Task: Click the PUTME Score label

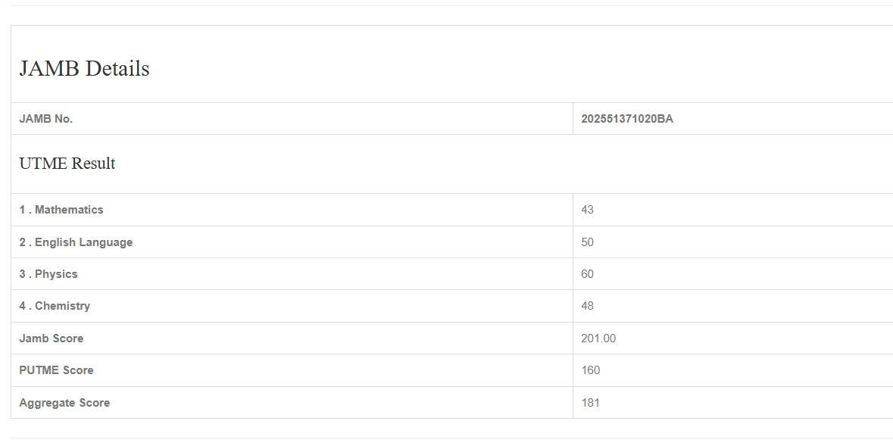Action: [x=57, y=370]
